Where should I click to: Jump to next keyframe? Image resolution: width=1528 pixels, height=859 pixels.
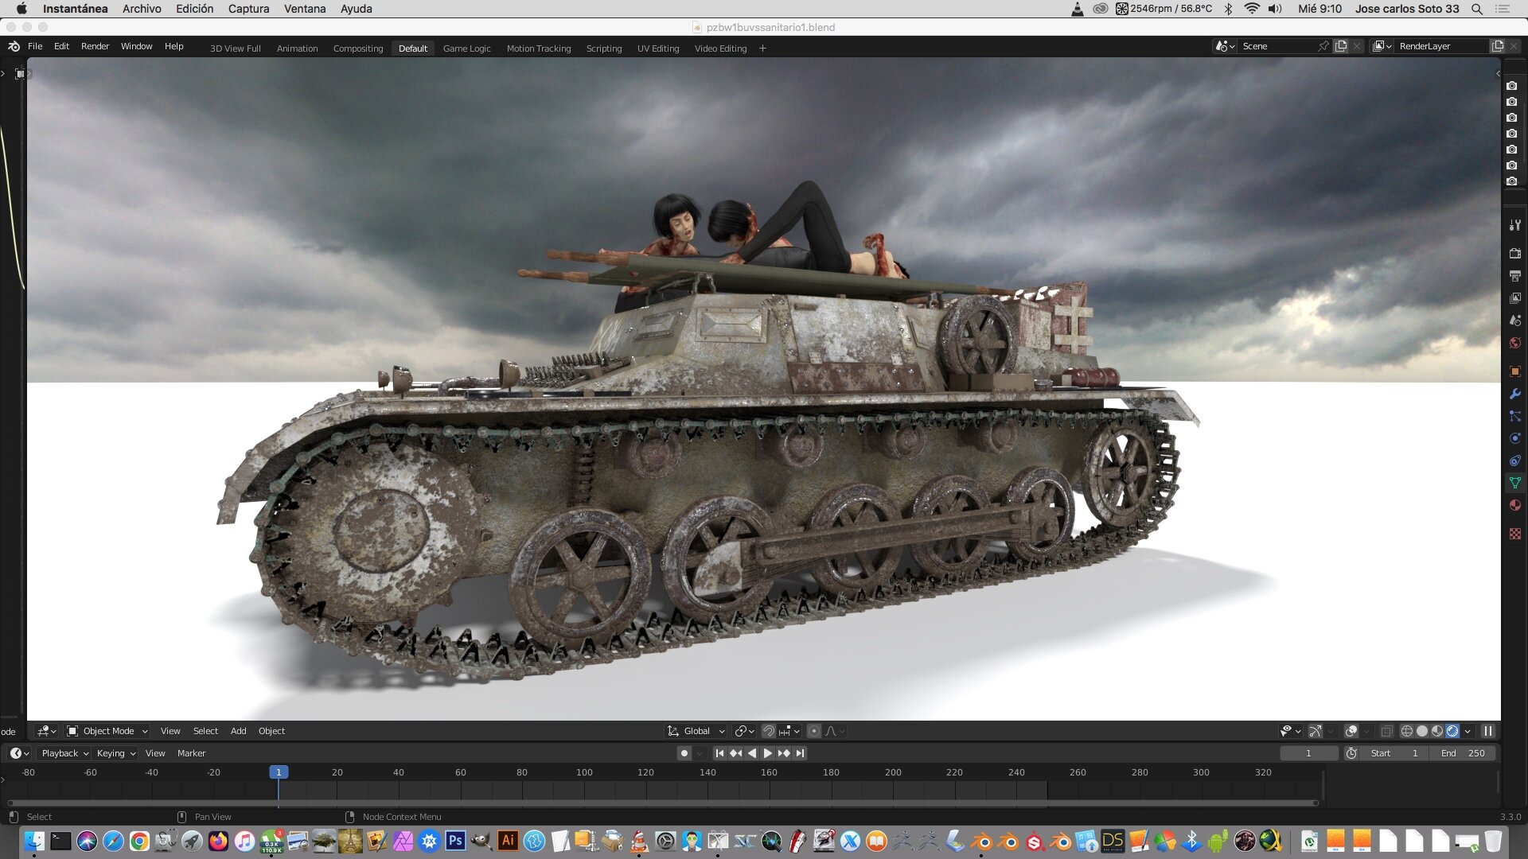784,753
